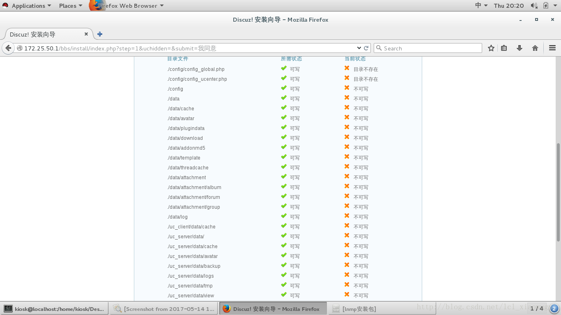Viewport: 561px width, 315px height.
Task: Click green check icon for ./data/plugindata
Action: [x=284, y=127]
